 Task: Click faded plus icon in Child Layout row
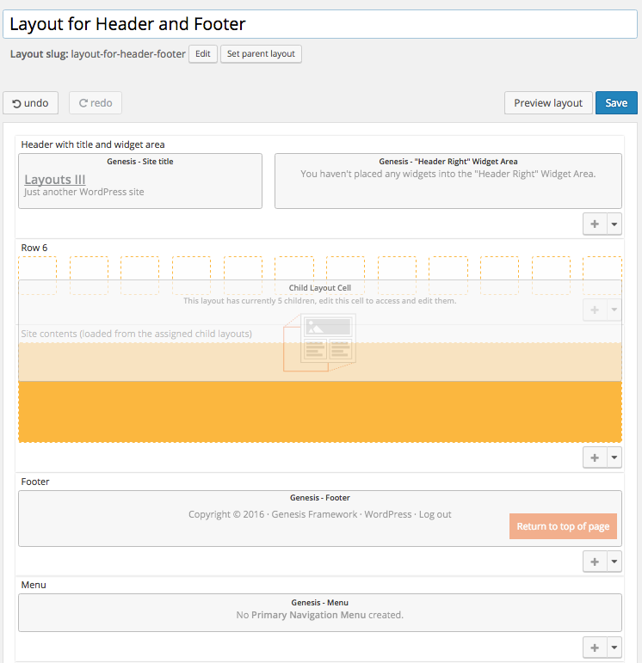(595, 310)
